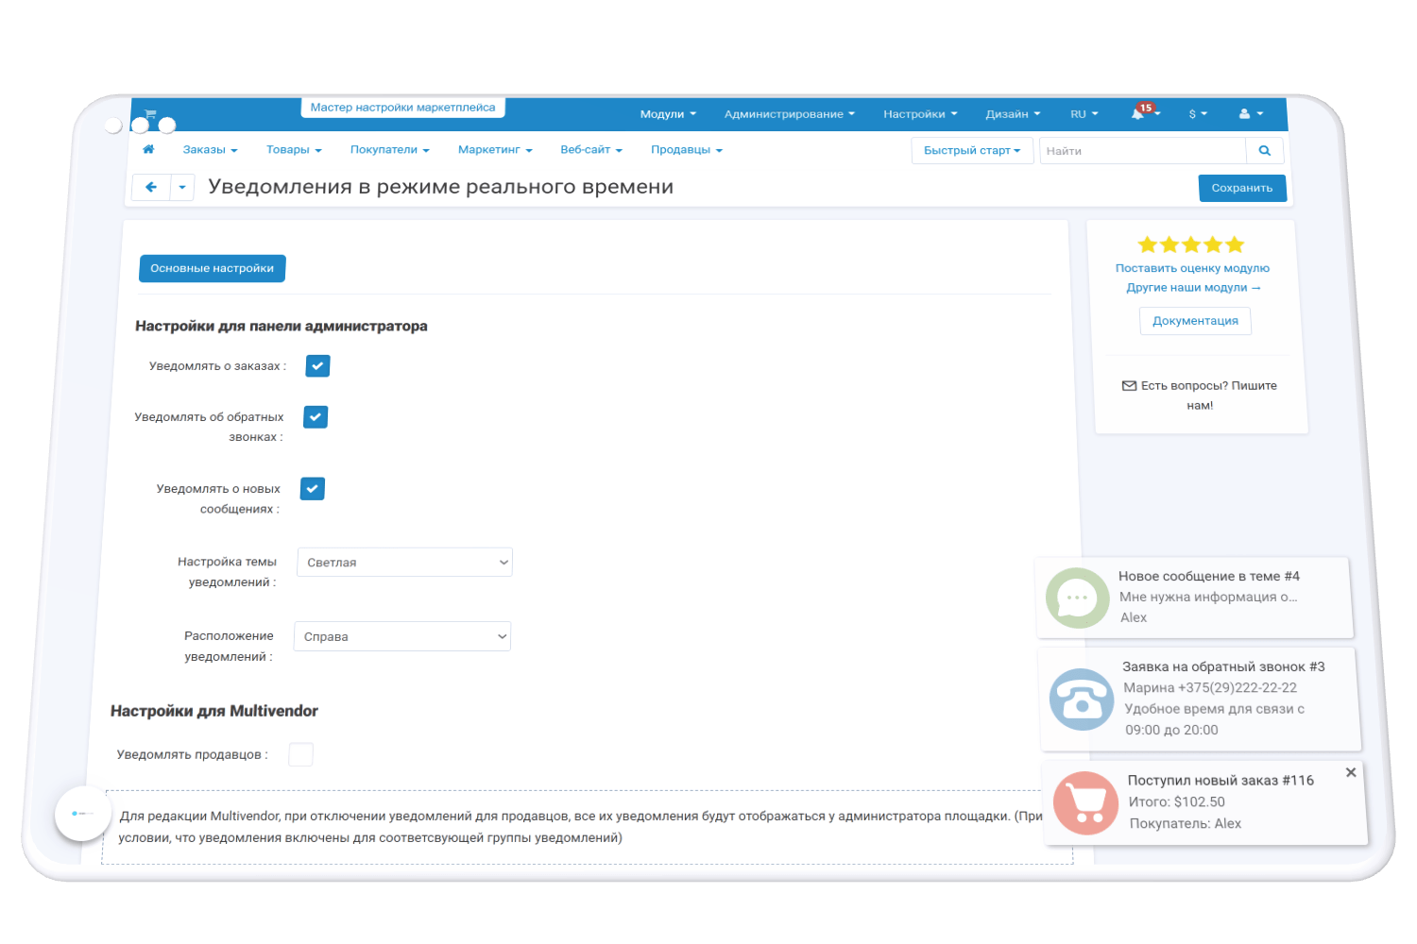Open the home dashboard icon
Viewport: 1417px width, 944px height.
coord(148,149)
